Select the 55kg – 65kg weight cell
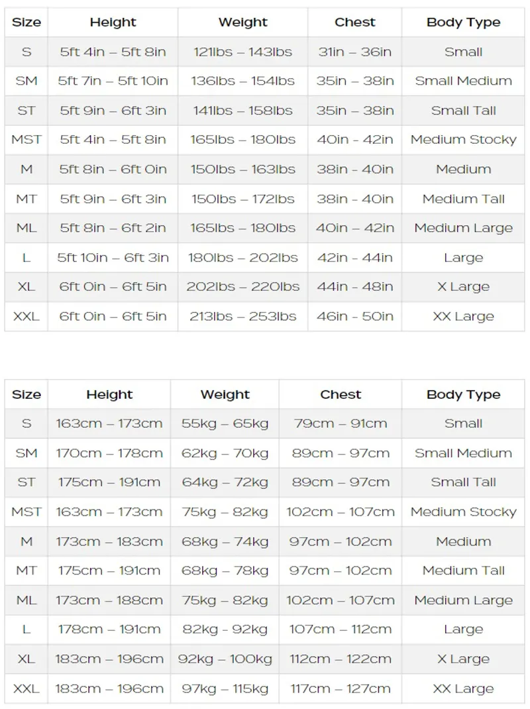530x709 pixels. click(x=225, y=423)
